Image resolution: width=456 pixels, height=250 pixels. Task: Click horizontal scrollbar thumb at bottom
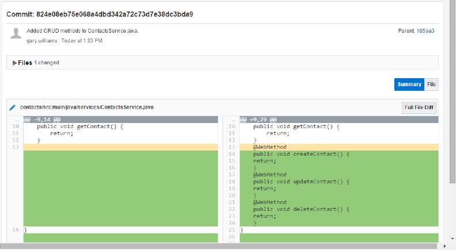coord(218,246)
